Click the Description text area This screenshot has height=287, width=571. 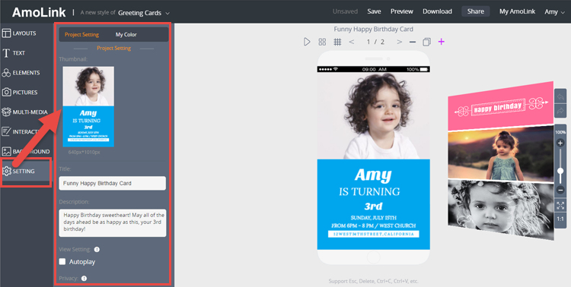tap(113, 223)
